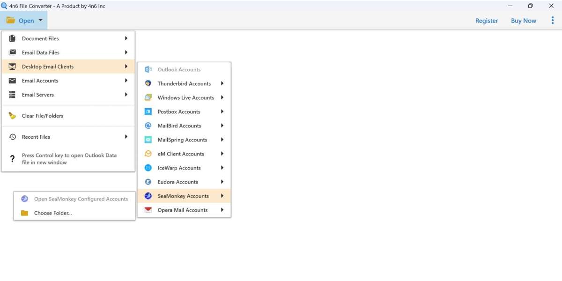Select Desktop Email Clients menu entry
The width and height of the screenshot is (562, 281).
(68, 67)
